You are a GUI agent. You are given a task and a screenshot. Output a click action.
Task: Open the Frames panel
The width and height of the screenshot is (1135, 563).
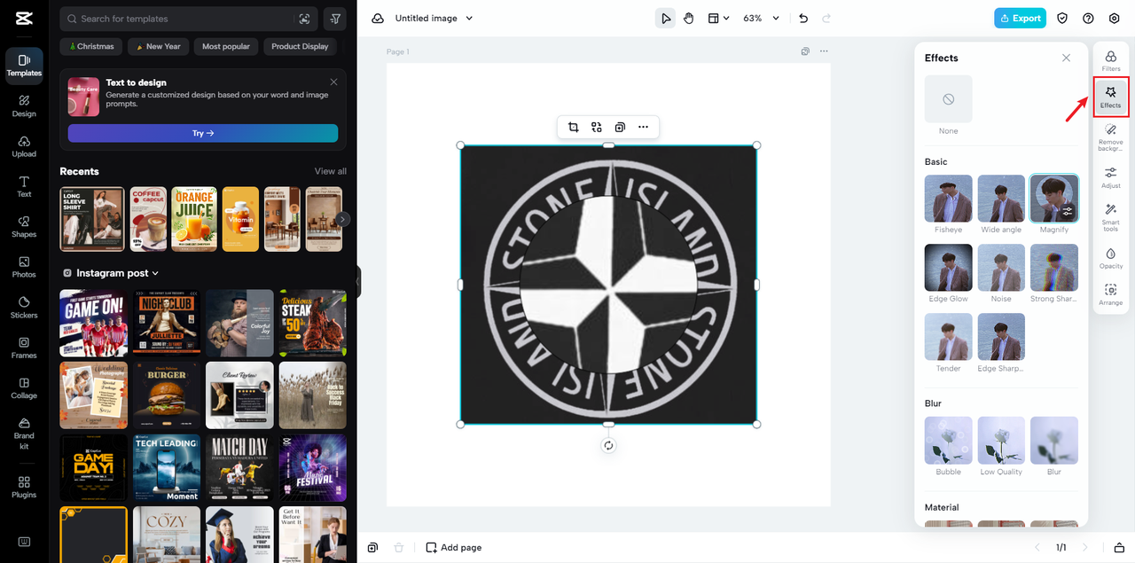point(24,348)
